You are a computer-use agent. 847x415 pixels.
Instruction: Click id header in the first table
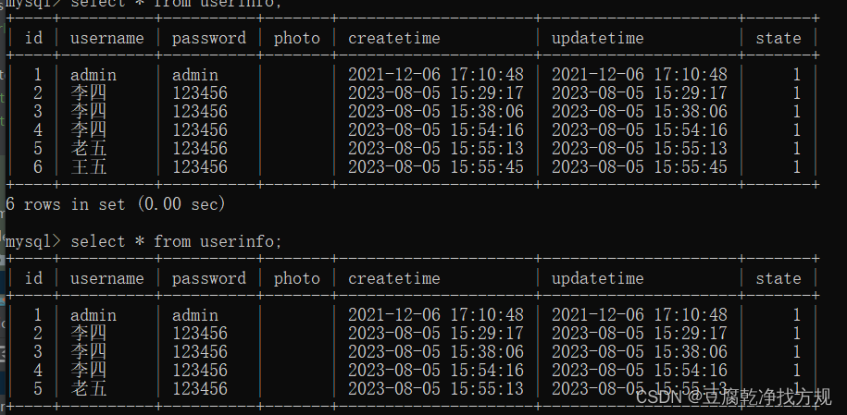point(33,38)
